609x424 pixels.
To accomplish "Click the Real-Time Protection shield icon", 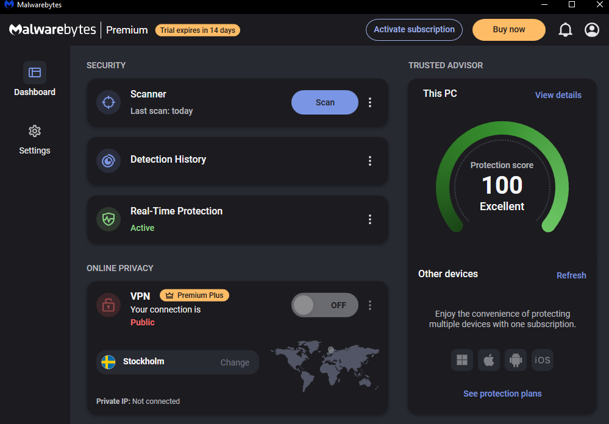I will (109, 219).
